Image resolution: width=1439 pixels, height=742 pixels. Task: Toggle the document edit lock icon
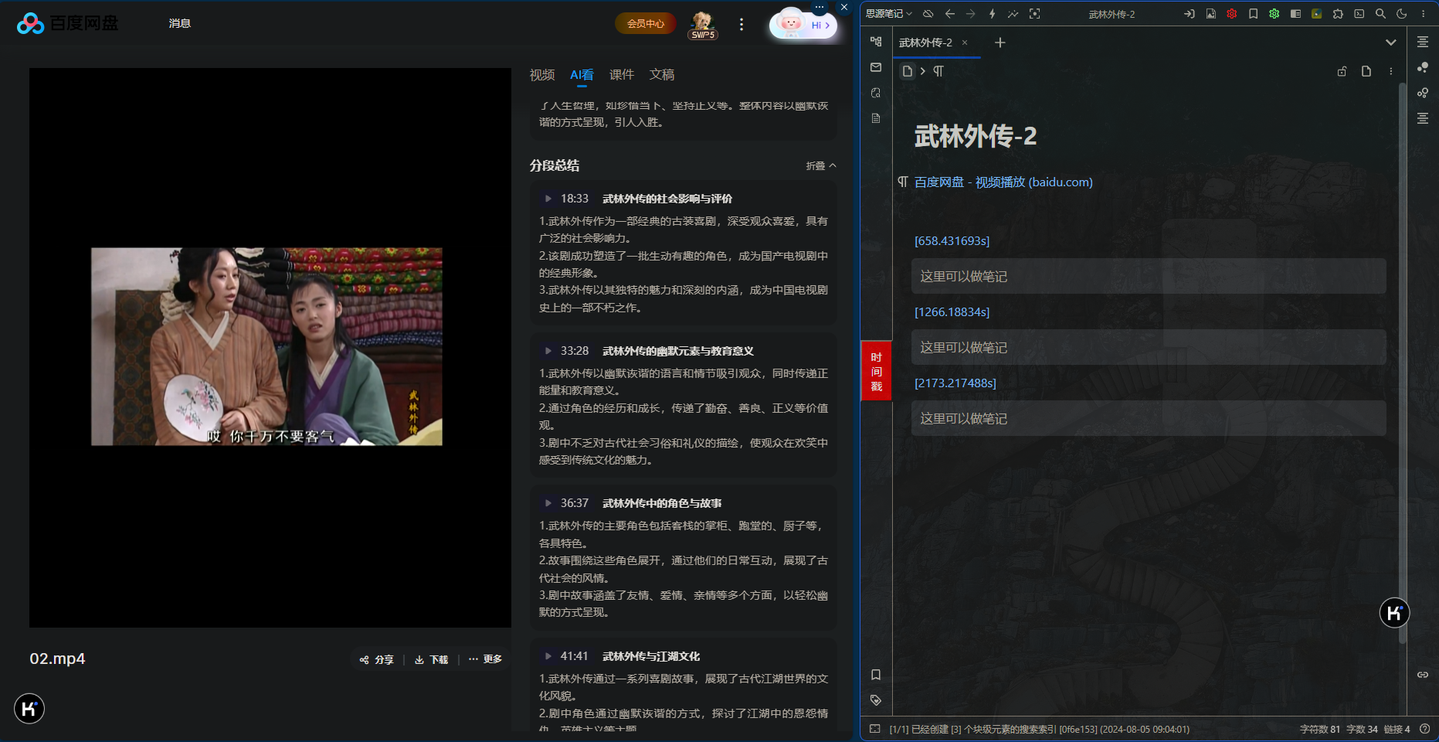tap(1342, 71)
